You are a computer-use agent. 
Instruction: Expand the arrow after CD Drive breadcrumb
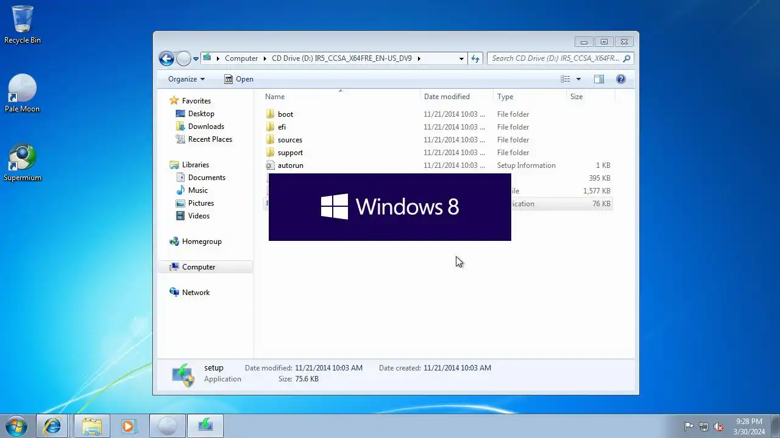[x=419, y=58]
